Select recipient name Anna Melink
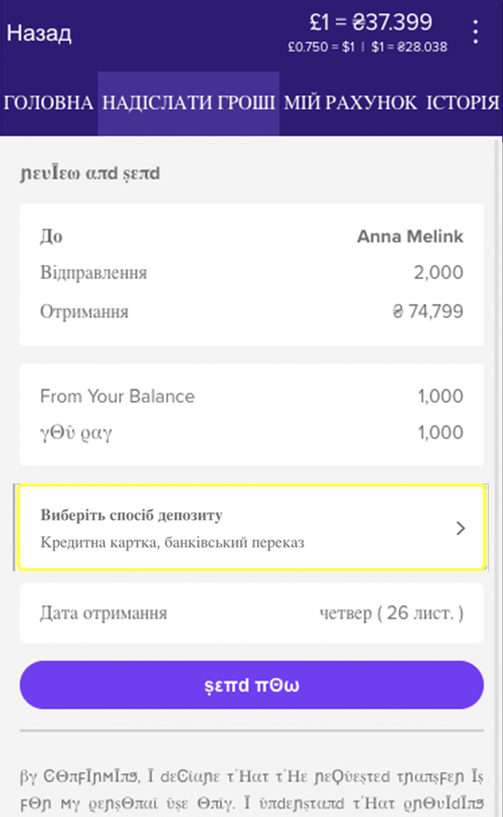The image size is (503, 817). point(409,237)
